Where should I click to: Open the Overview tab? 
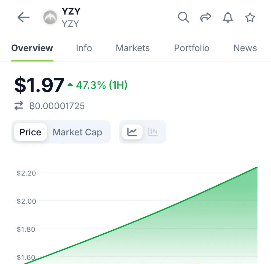32,48
